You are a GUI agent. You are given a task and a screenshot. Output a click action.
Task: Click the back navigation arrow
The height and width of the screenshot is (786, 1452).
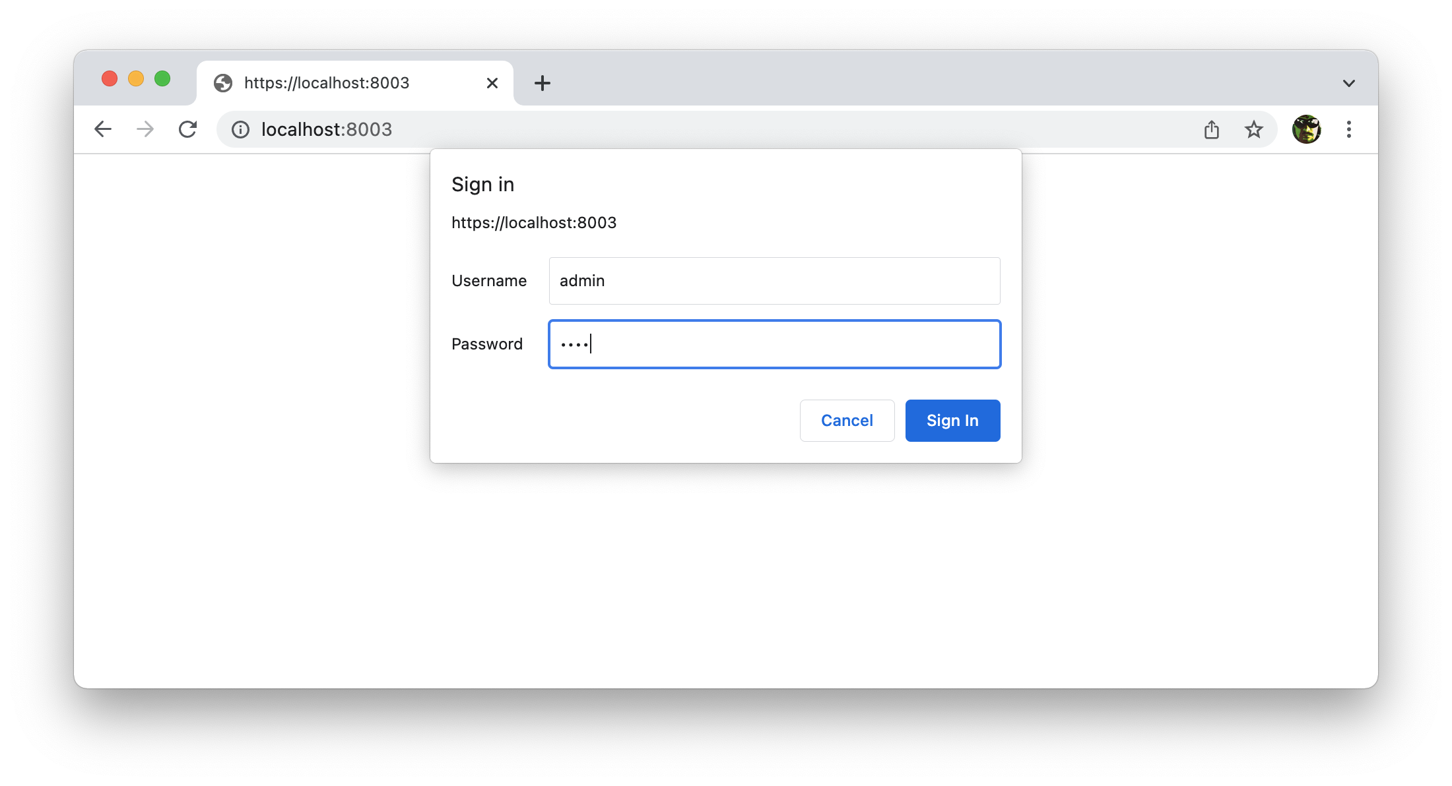pos(103,129)
